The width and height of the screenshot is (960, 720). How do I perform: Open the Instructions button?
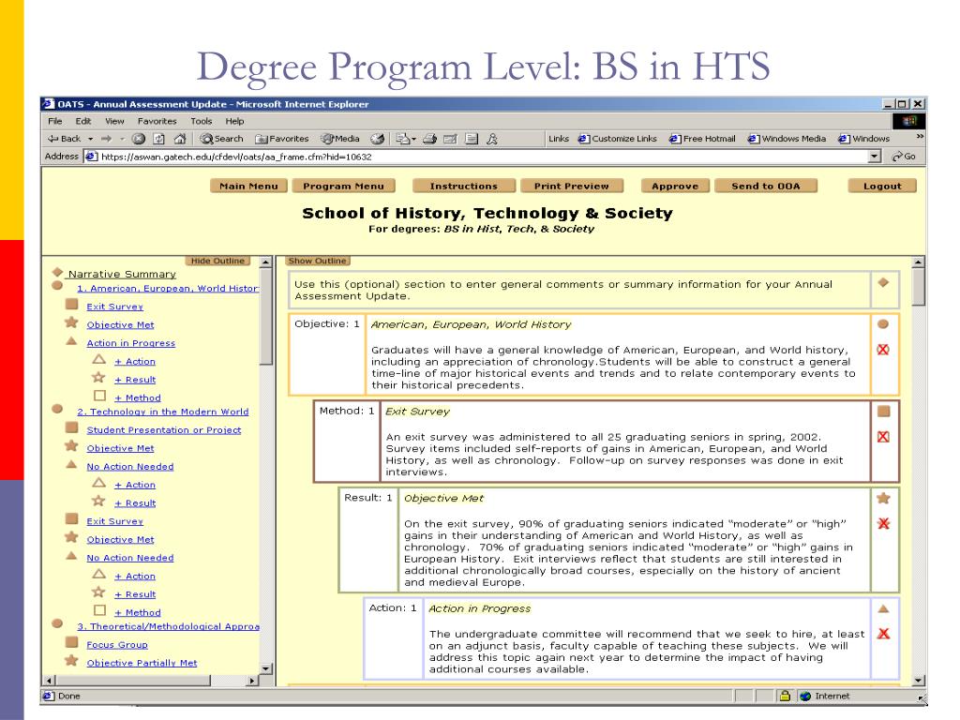(463, 187)
